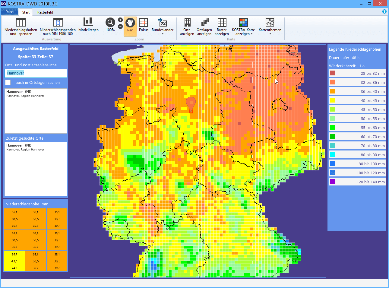Click the 60 bis 70 mm swatch
The image size is (389, 288).
coord(333,136)
